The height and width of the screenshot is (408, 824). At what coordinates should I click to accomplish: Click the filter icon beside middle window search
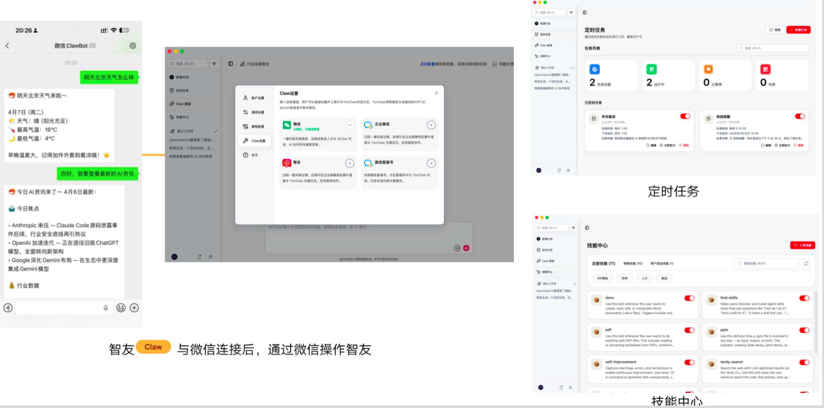[214, 64]
